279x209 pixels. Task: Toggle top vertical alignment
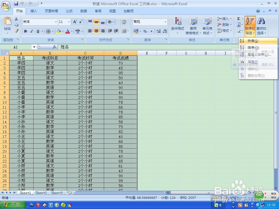[90, 22]
